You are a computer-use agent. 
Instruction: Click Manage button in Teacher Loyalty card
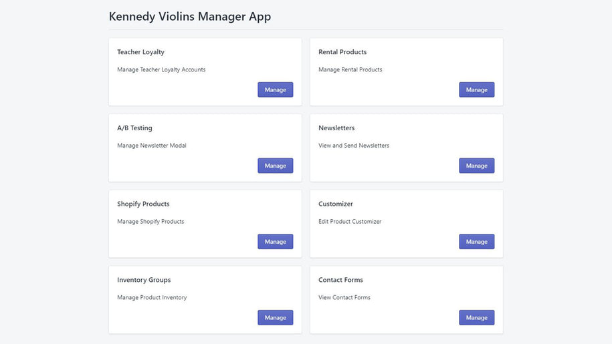[275, 90]
